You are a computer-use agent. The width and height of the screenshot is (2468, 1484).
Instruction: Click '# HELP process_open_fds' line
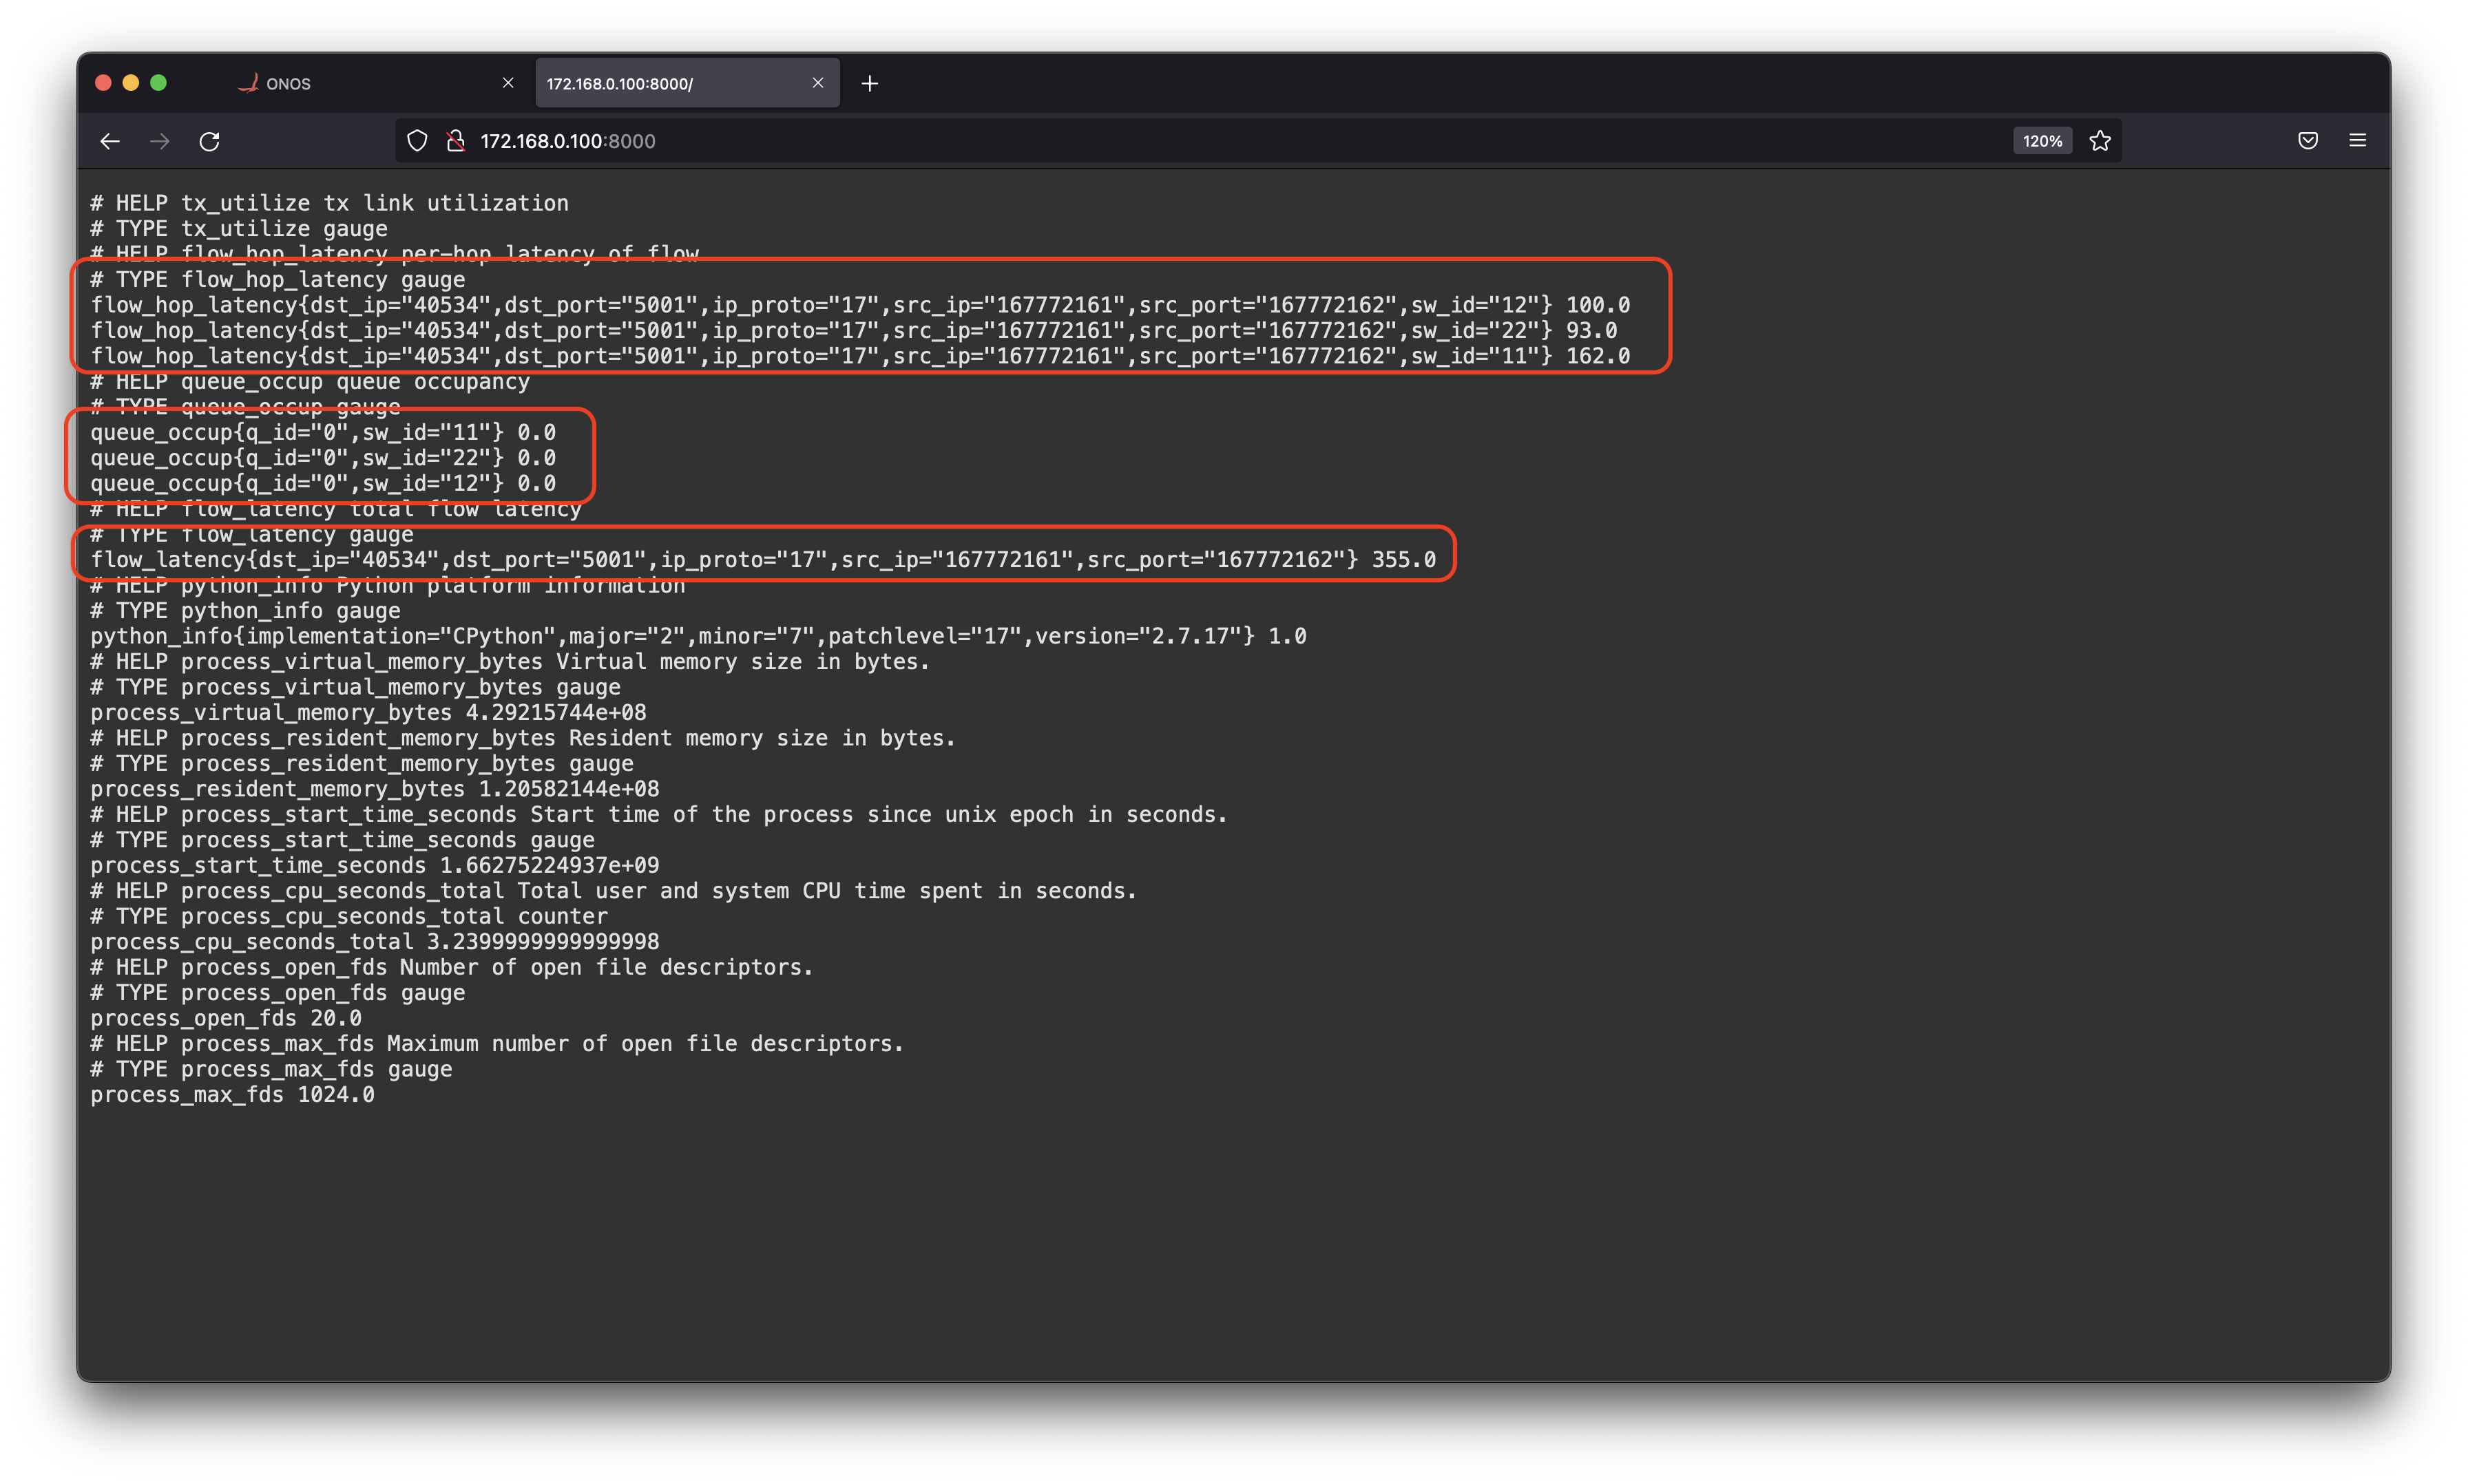(x=452, y=968)
